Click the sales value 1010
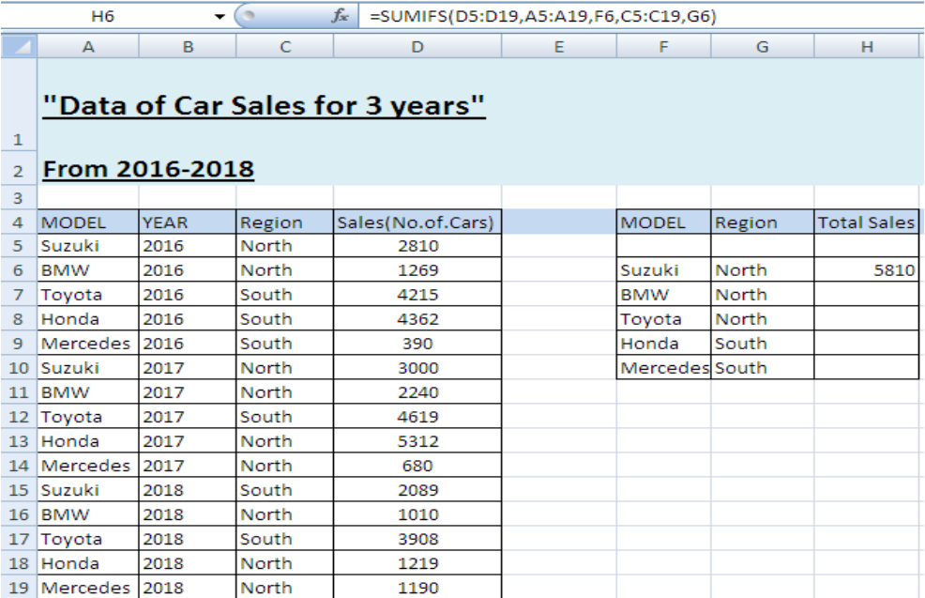Screen dimensions: 925x598 pyautogui.click(x=417, y=514)
